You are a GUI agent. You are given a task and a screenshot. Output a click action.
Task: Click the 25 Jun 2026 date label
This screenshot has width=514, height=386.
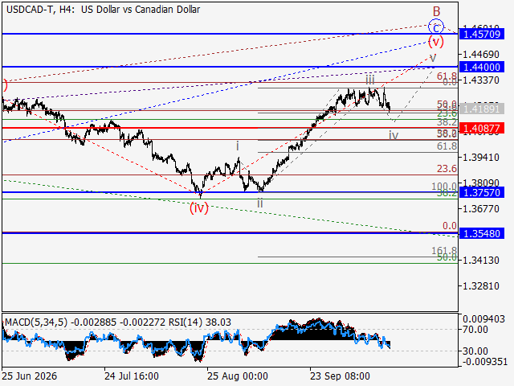29,376
